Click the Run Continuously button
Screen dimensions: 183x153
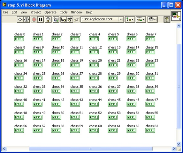point(27,19)
